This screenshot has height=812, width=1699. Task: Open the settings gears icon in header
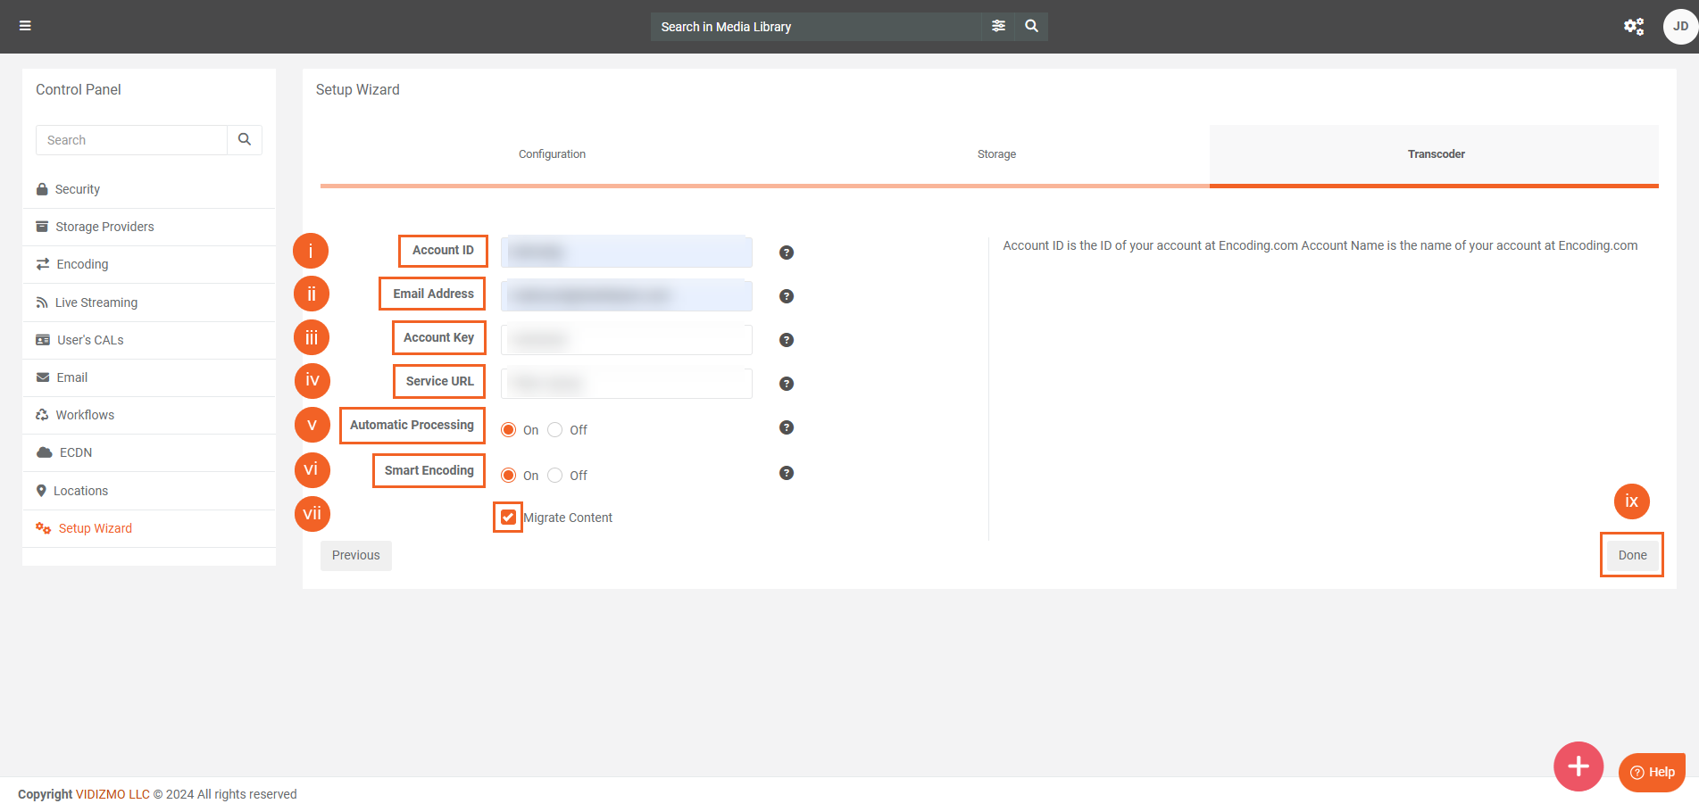[x=1633, y=27]
